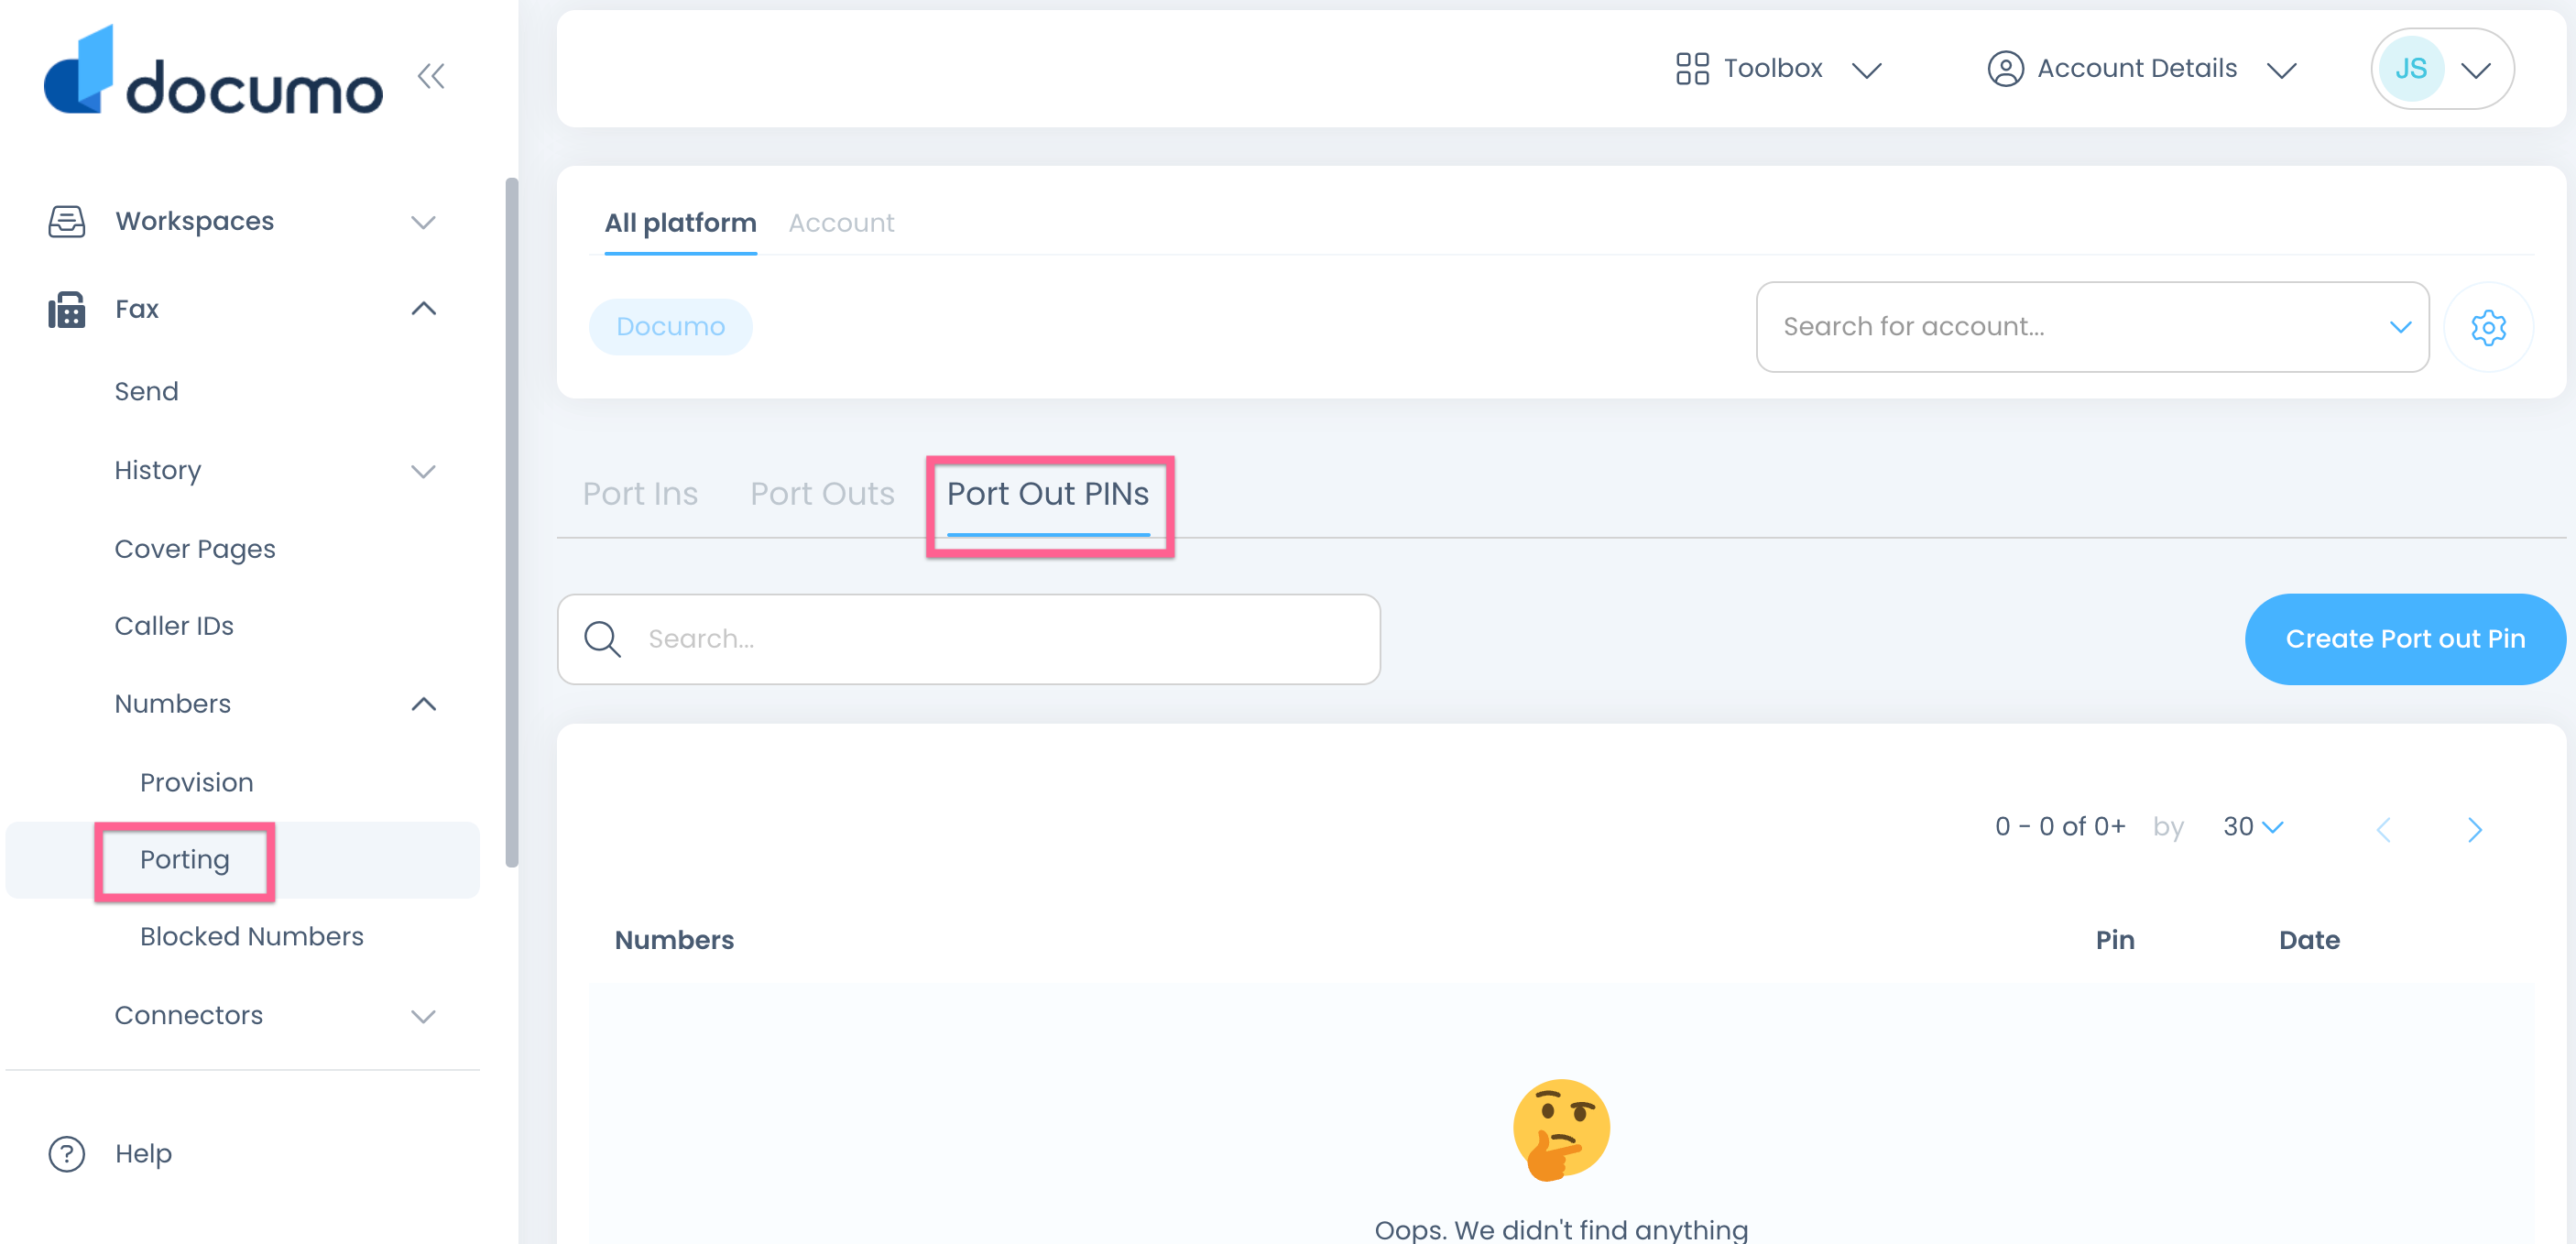Switch to the Port Ins tab
The height and width of the screenshot is (1244, 2576).
click(640, 494)
